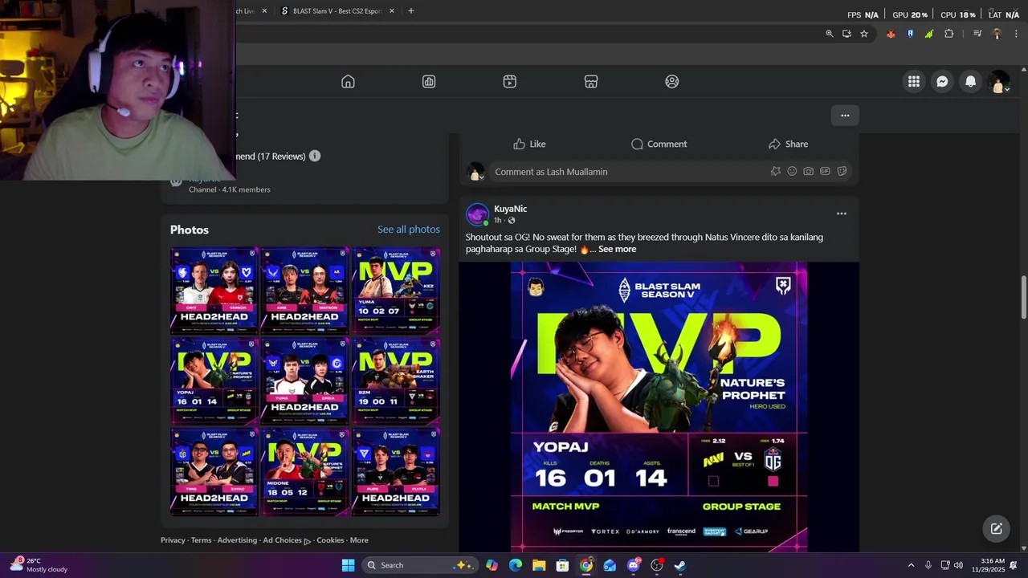This screenshot has height=578, width=1028.
Task: Switch to BLAST Slam V browser tab
Action: pyautogui.click(x=337, y=11)
